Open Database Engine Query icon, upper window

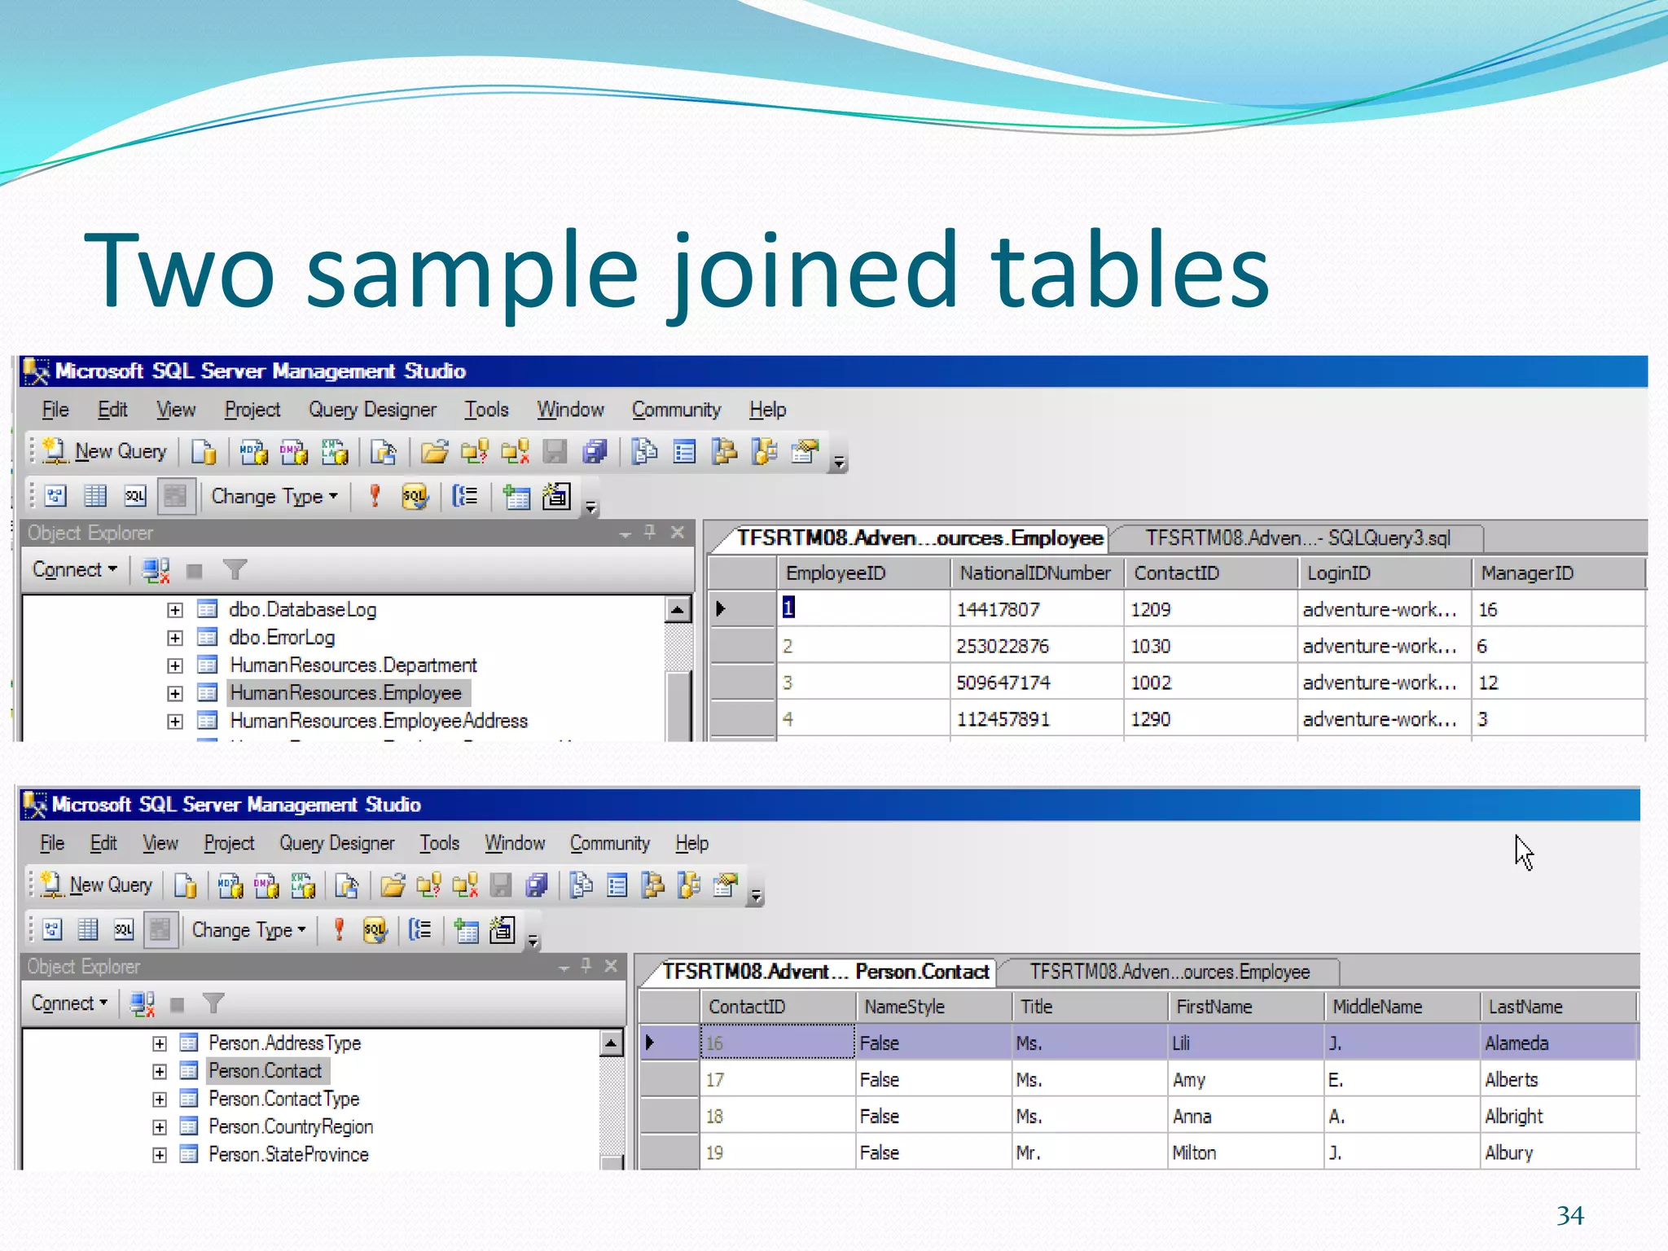(x=203, y=451)
